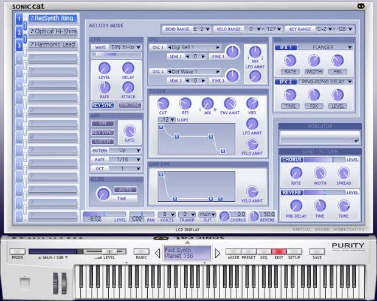Viewport: 377px width, 301px height.
Task: Click the left arrow to previous preset
Action: [157, 253]
